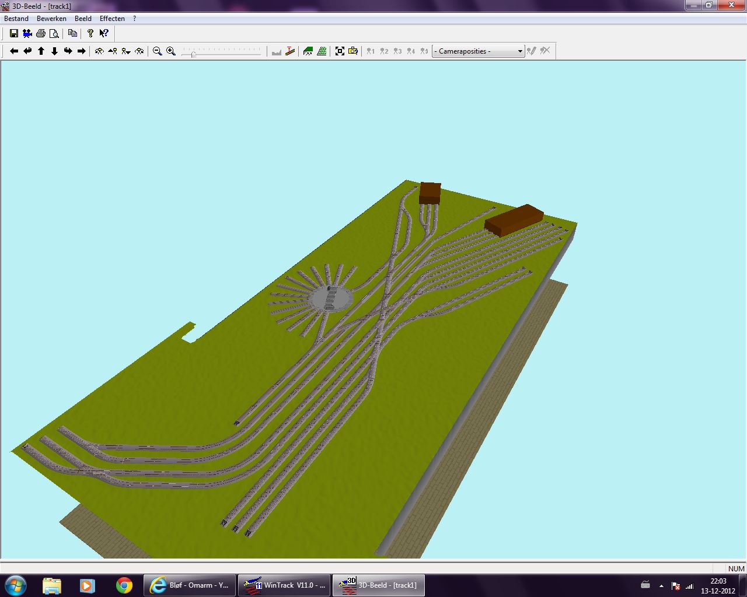Click the zoom level slider thumb

[193, 54]
